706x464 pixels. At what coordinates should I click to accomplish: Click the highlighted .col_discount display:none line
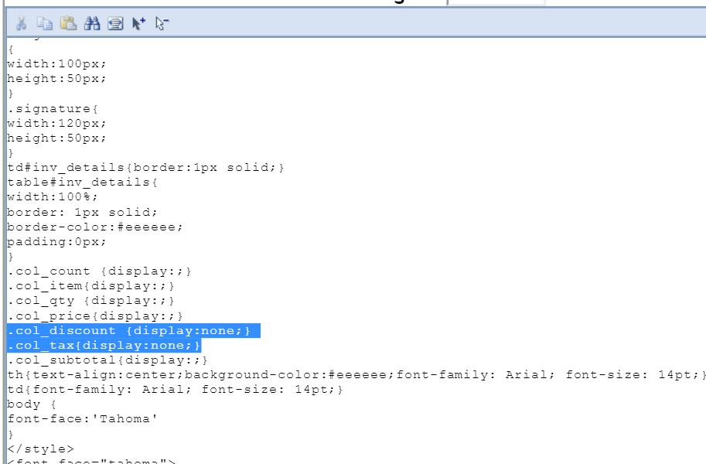(x=129, y=331)
